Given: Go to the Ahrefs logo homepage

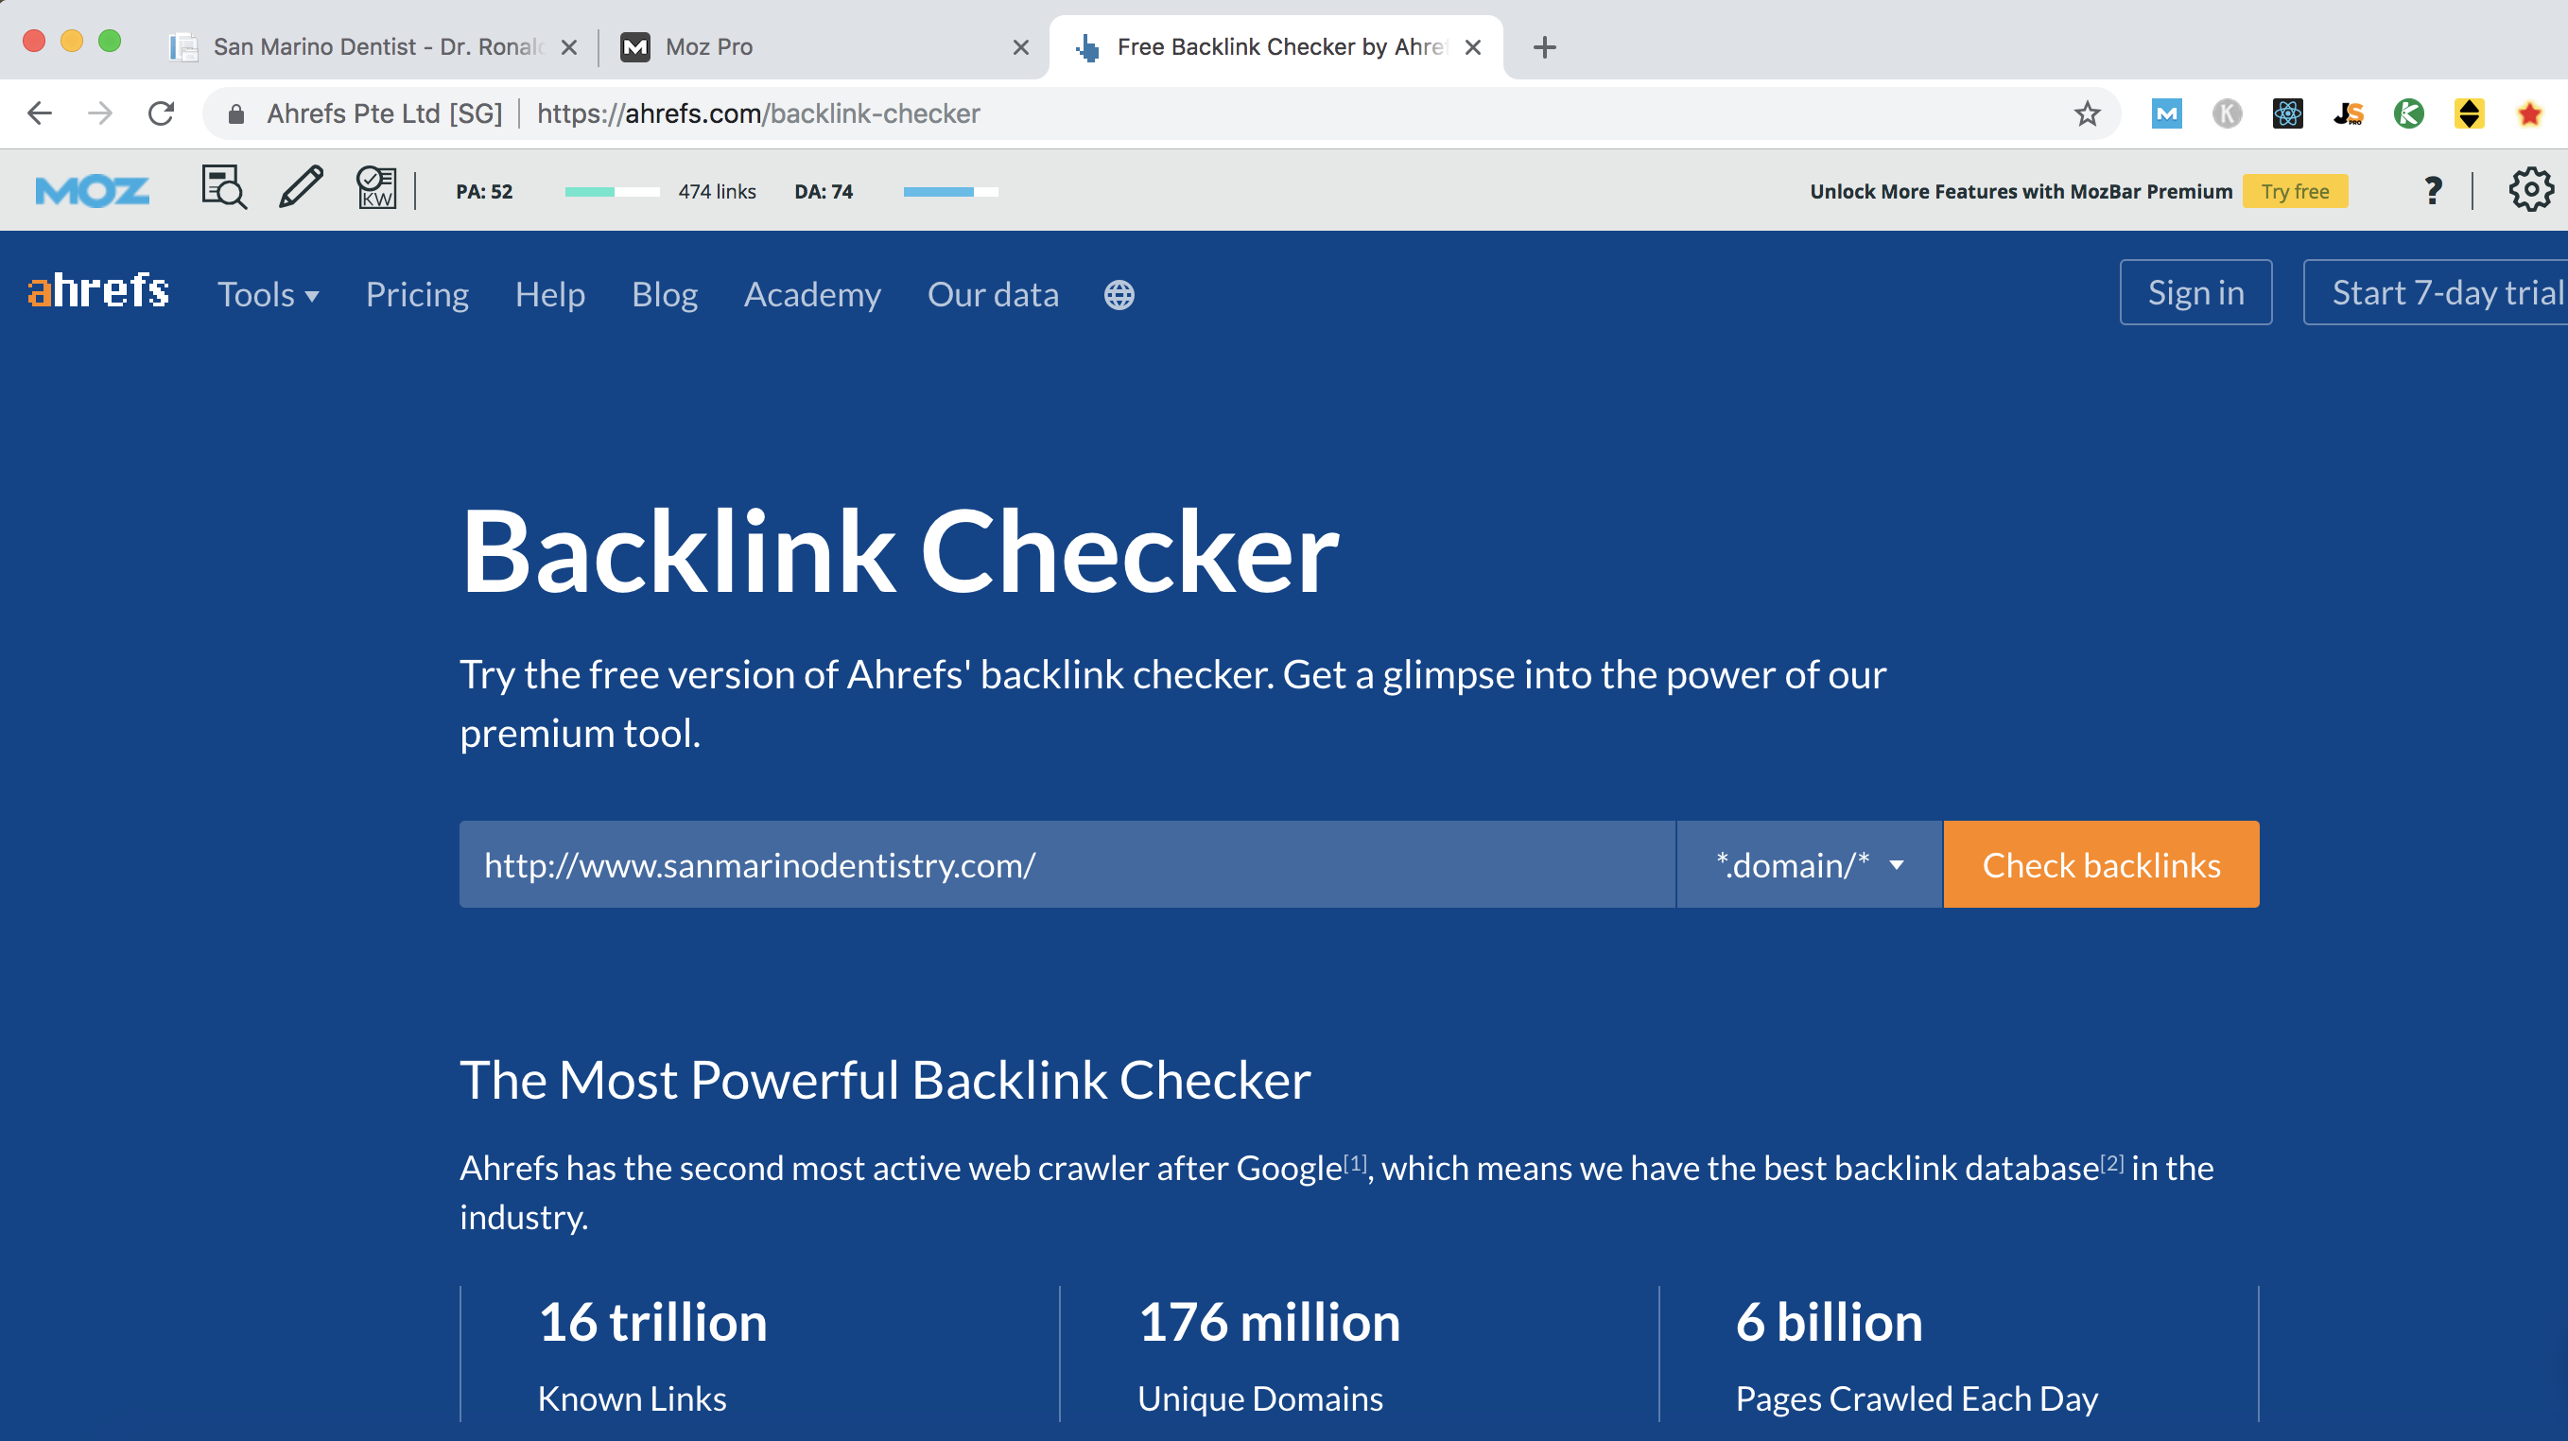Looking at the screenshot, I should pos(97,291).
